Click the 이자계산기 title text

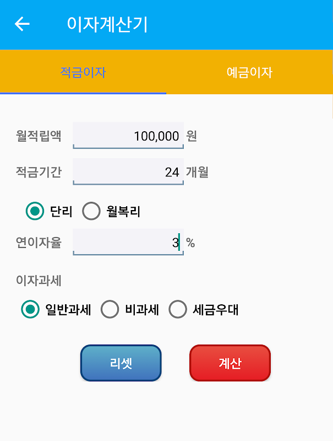pyautogui.click(x=107, y=24)
